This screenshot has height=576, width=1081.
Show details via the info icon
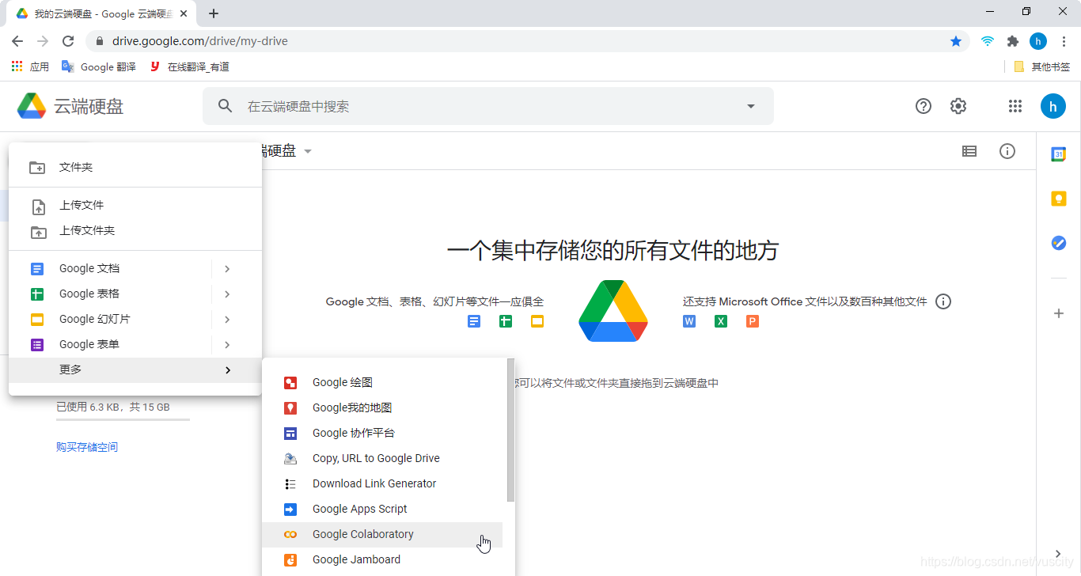click(x=1007, y=151)
